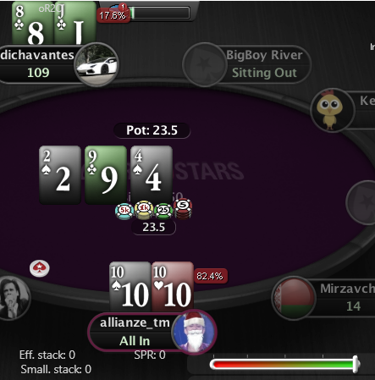The height and width of the screenshot is (380, 375).
Task: Click dichavantes' white sports car avatar
Action: point(97,64)
